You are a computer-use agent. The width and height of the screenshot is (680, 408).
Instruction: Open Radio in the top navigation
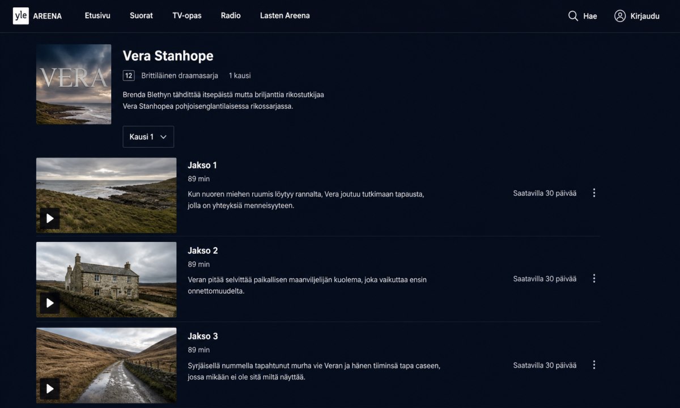pos(231,16)
